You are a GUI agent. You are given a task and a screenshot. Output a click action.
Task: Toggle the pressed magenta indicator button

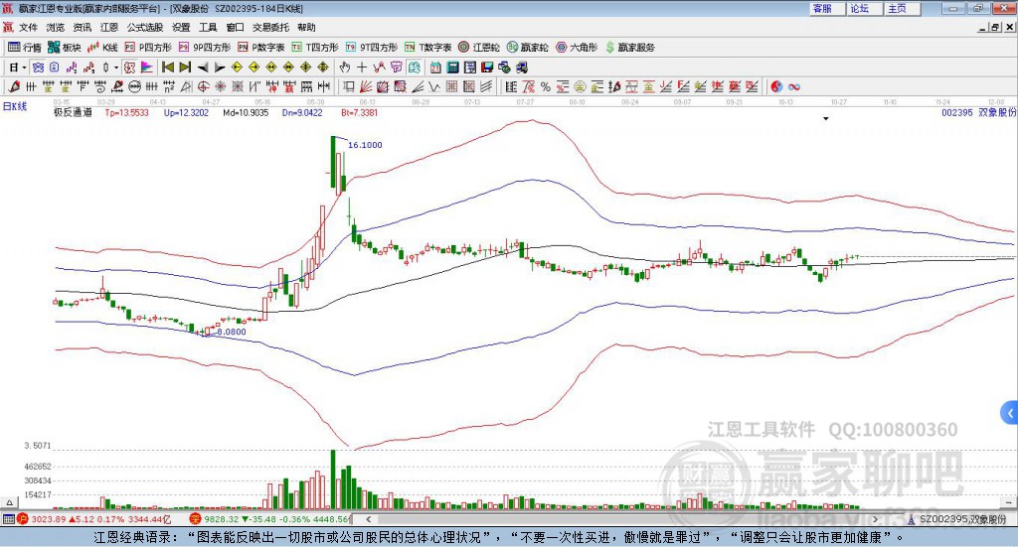point(130,68)
